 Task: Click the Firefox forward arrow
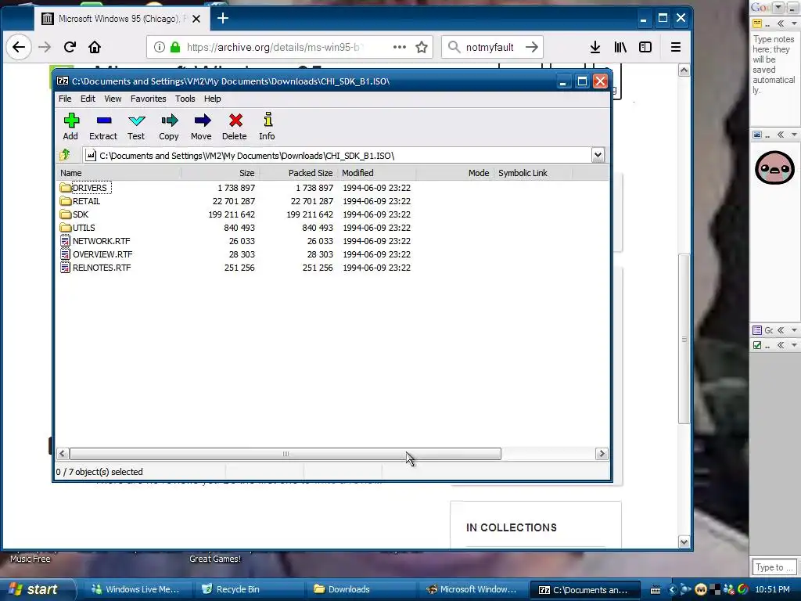[x=45, y=47]
